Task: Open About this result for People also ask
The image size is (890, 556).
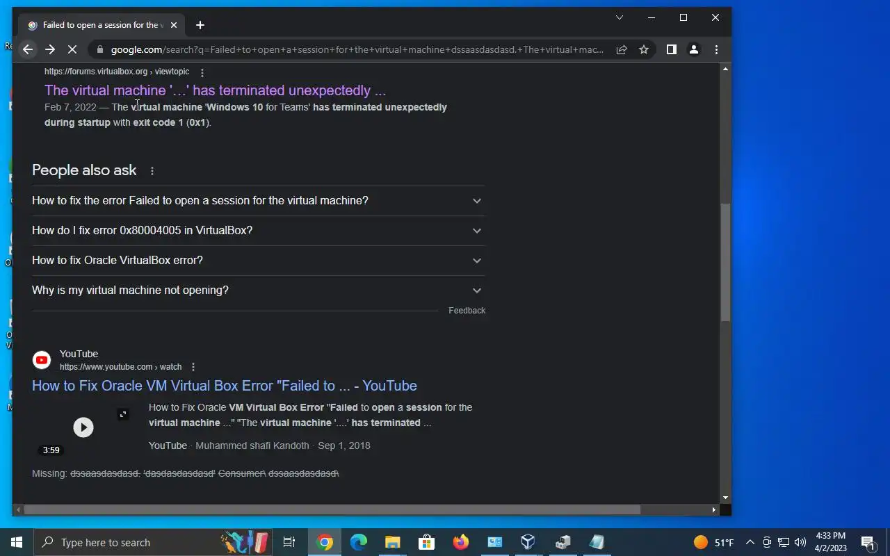Action: (152, 171)
